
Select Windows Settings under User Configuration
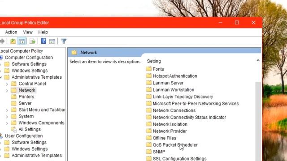point(30,149)
